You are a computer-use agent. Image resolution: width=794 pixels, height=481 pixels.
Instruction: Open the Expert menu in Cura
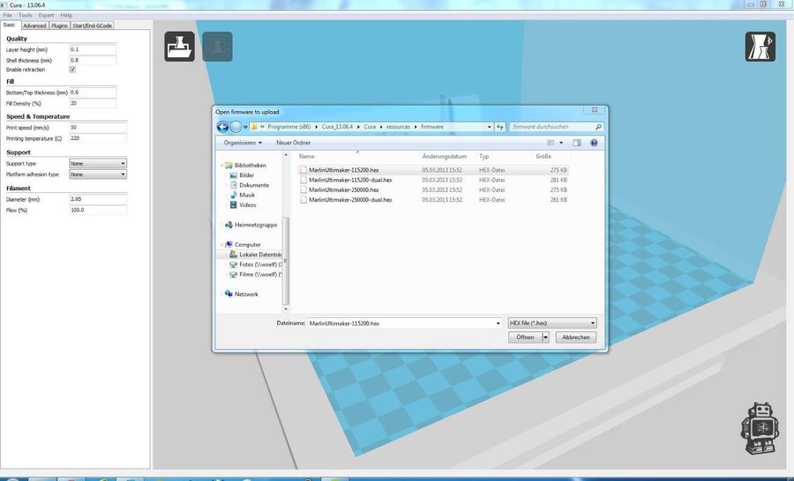pyautogui.click(x=46, y=15)
